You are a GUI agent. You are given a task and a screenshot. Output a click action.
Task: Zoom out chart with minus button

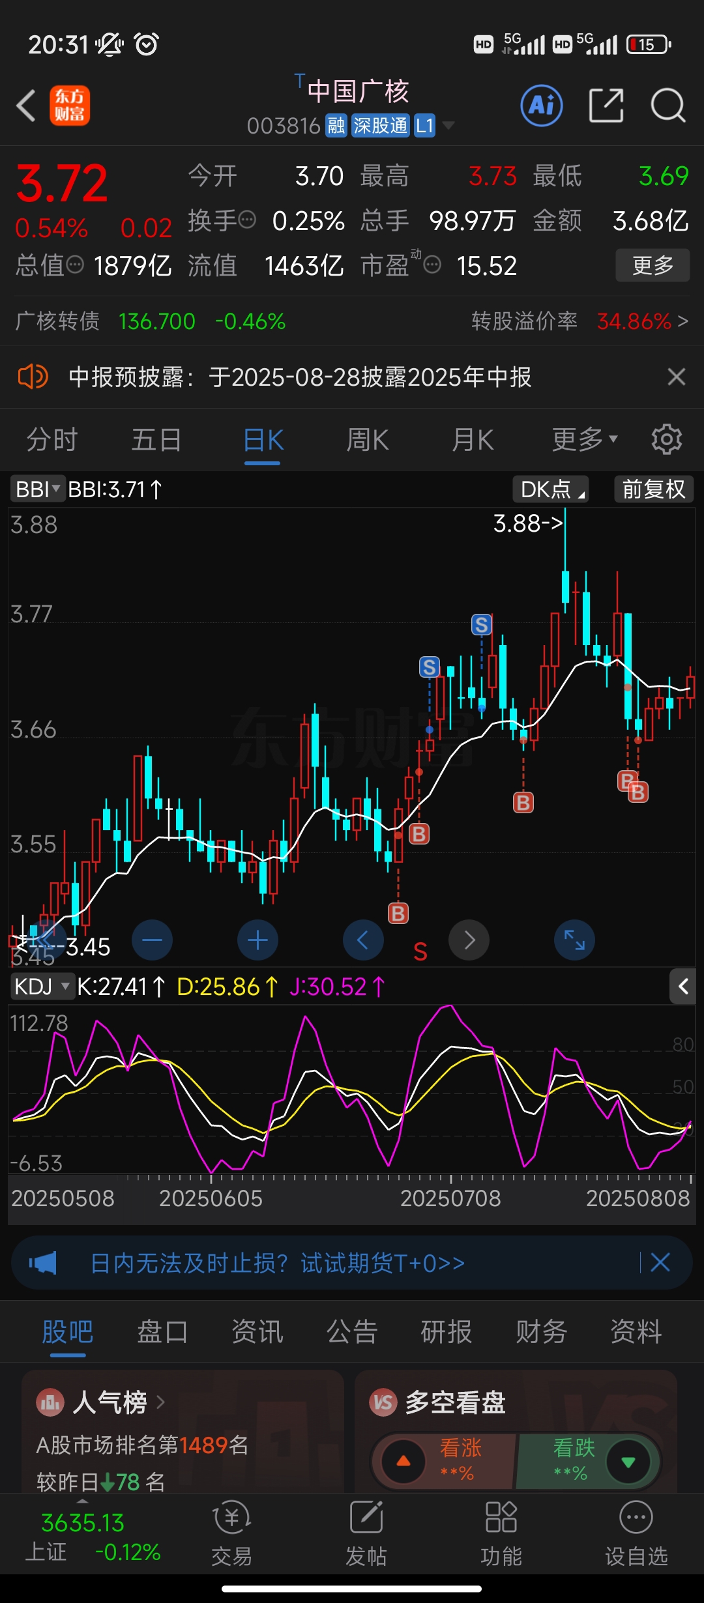click(x=152, y=940)
